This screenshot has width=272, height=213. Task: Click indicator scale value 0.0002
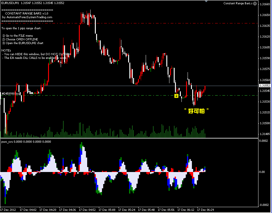(263, 141)
